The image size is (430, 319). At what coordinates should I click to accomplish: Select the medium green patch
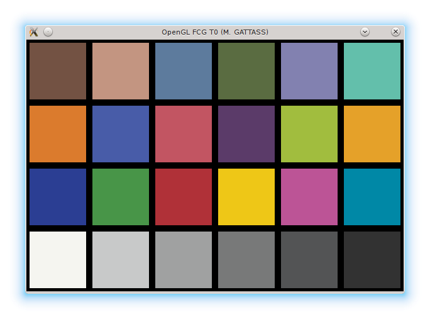click(x=121, y=197)
